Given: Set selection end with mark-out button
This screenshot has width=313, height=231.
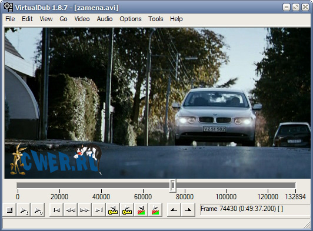Looking at the screenshot, I should pyautogui.click(x=188, y=210).
